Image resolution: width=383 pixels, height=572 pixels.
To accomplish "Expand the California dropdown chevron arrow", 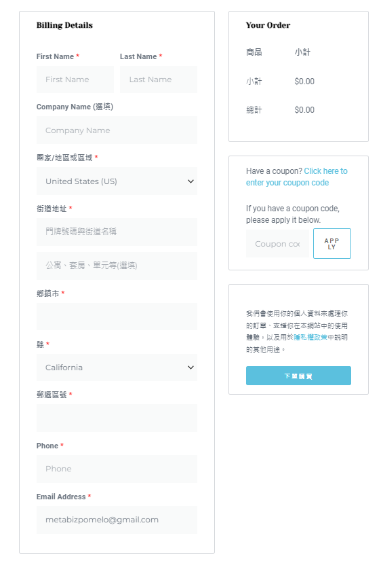I will 190,368.
